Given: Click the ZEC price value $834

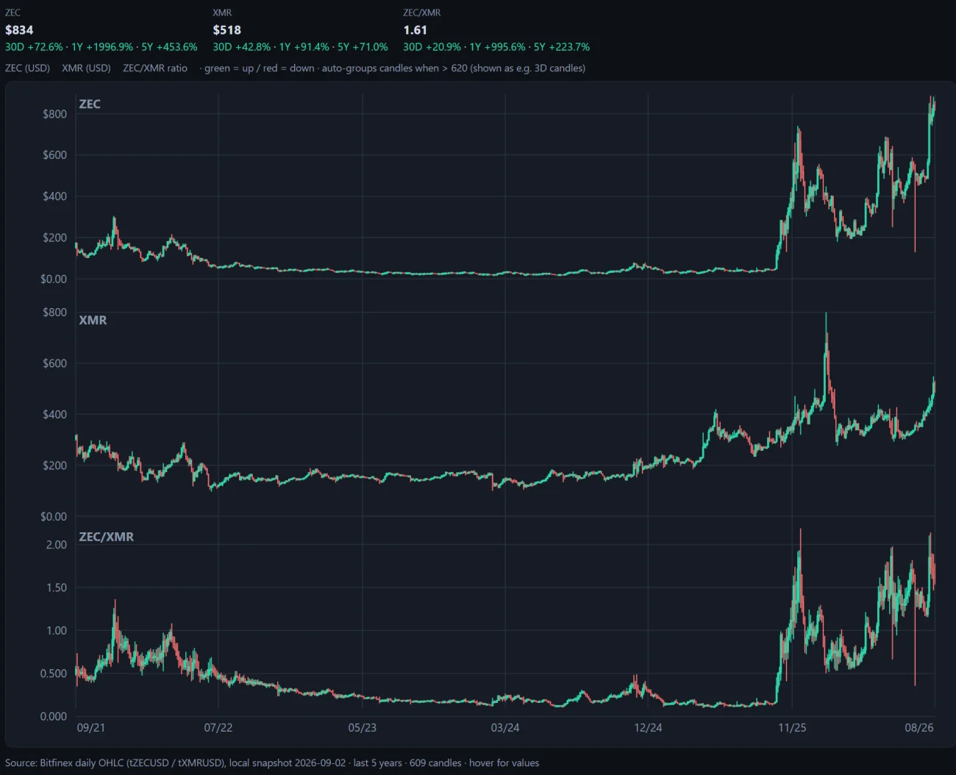Looking at the screenshot, I should tap(19, 30).
